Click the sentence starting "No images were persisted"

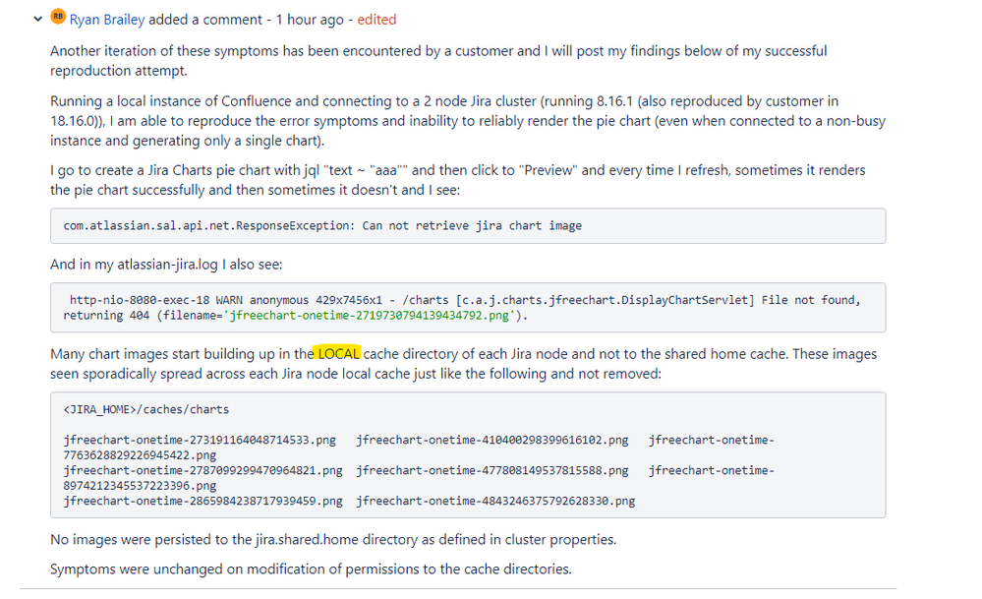[x=333, y=539]
